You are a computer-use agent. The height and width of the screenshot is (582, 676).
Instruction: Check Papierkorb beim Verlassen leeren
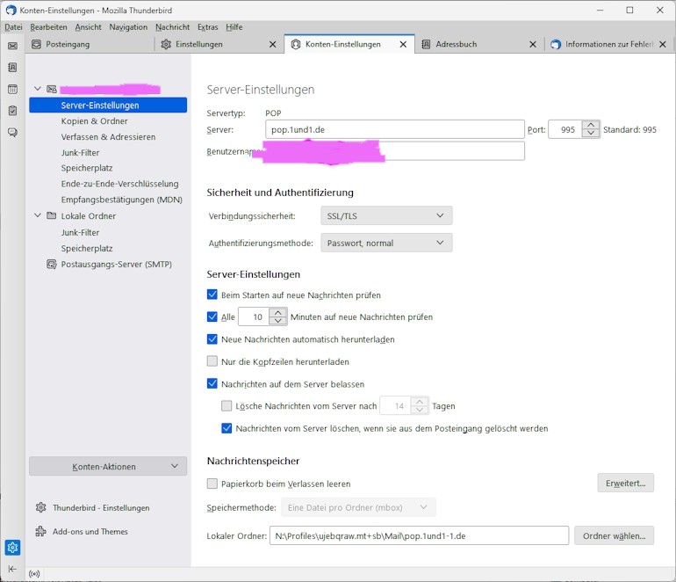[x=212, y=484]
